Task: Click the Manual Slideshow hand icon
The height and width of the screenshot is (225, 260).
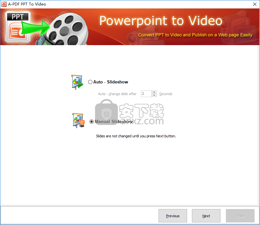Action: [78, 120]
